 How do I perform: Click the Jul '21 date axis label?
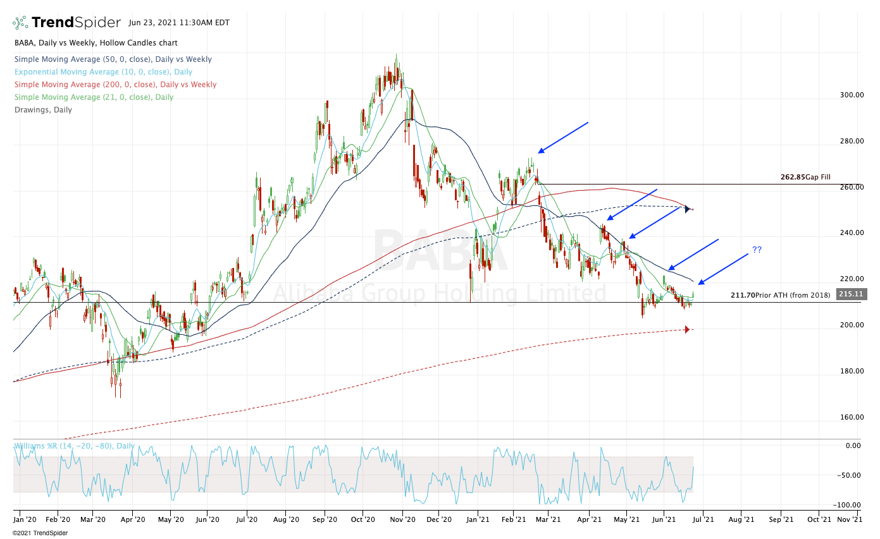point(702,520)
